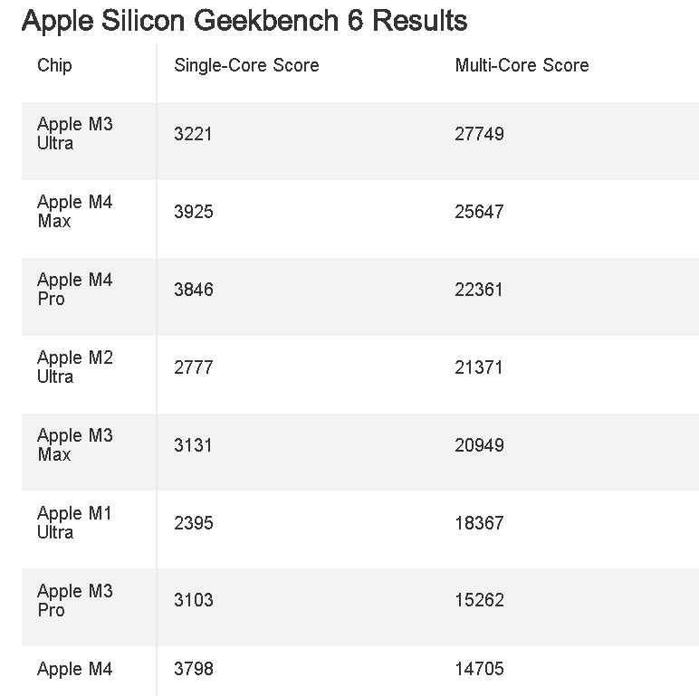Open the Apple M4 entry

coord(75,669)
